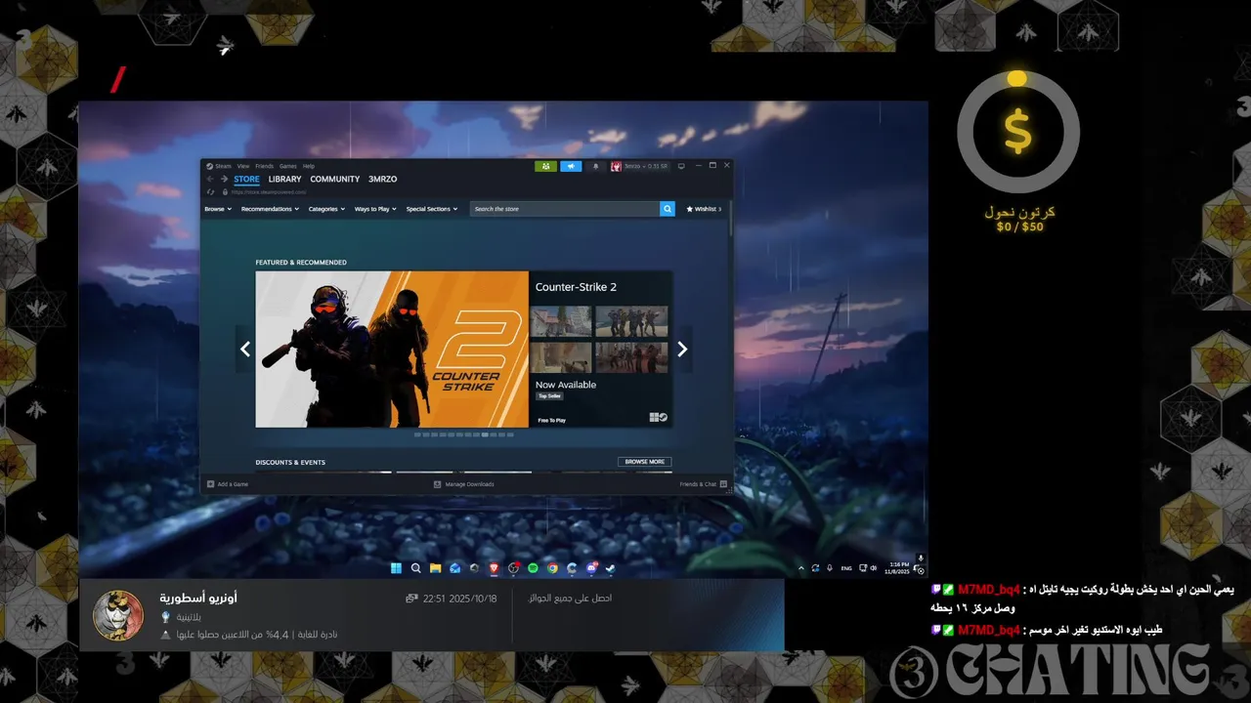The image size is (1251, 703).
Task: Click ENG language indicator in taskbar
Action: point(846,567)
